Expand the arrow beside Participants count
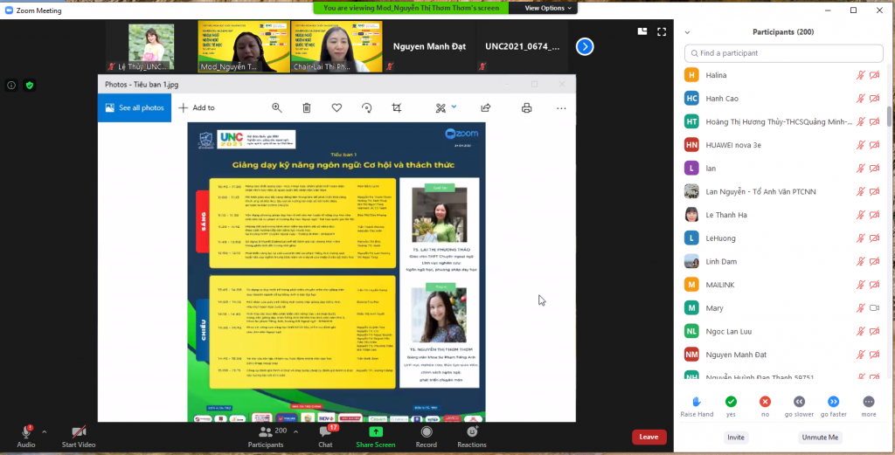The image size is (895, 455). pos(295,431)
